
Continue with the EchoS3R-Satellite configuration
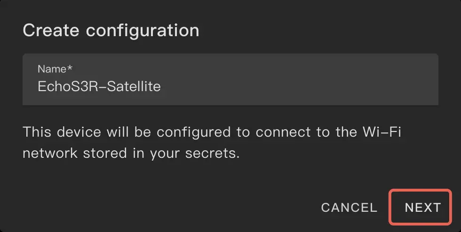click(x=422, y=207)
